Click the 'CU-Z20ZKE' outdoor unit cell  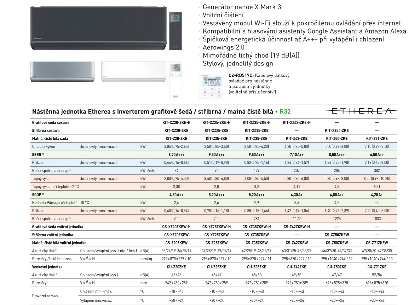click(x=176, y=267)
